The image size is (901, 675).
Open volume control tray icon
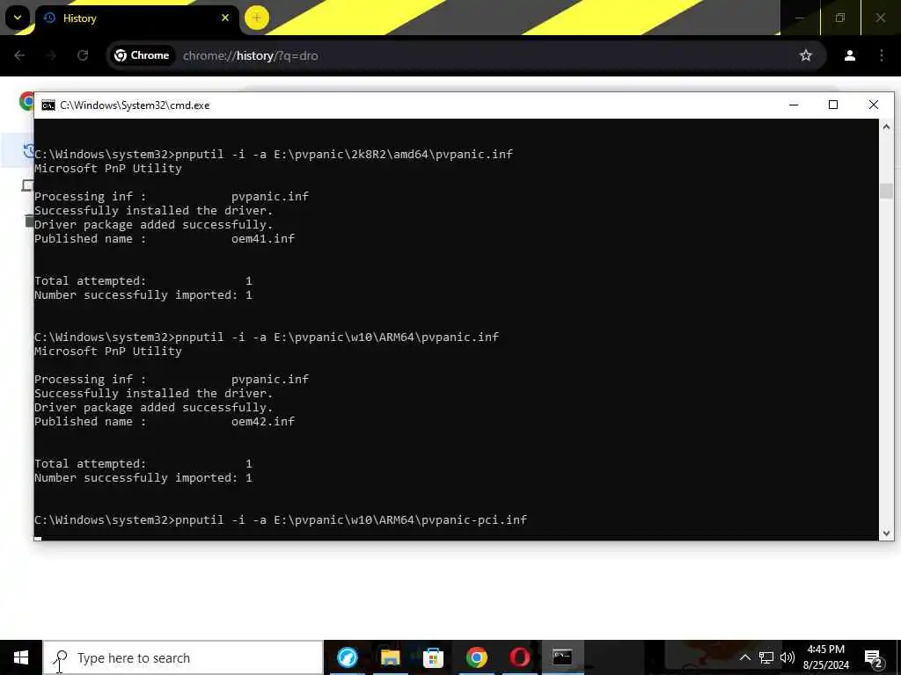pyautogui.click(x=787, y=657)
